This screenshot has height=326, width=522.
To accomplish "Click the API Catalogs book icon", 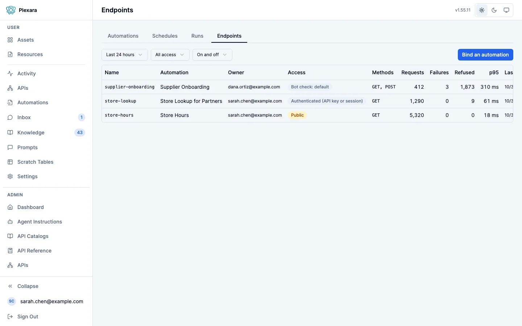I will (x=10, y=236).
